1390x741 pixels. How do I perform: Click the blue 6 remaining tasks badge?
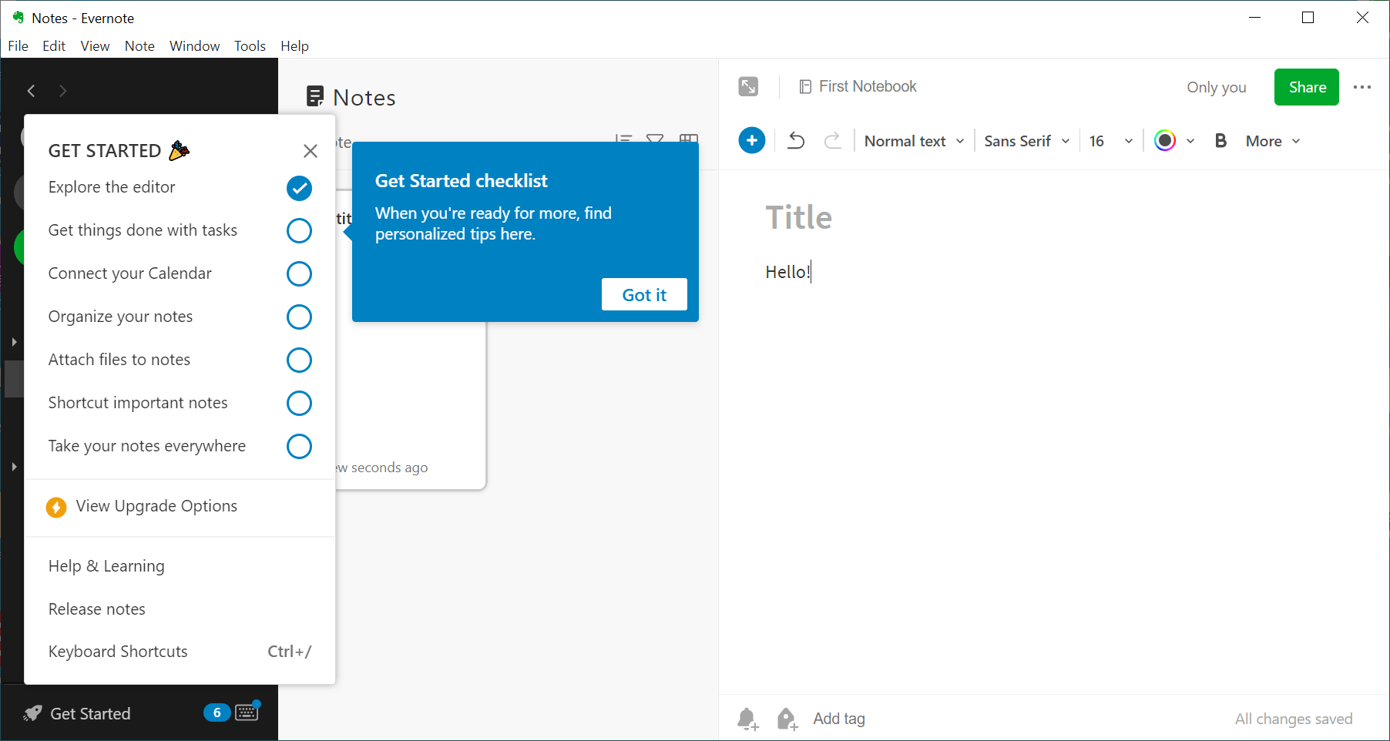tap(217, 712)
